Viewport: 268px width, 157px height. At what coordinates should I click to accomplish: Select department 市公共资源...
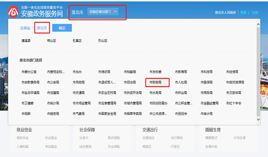[158, 114]
